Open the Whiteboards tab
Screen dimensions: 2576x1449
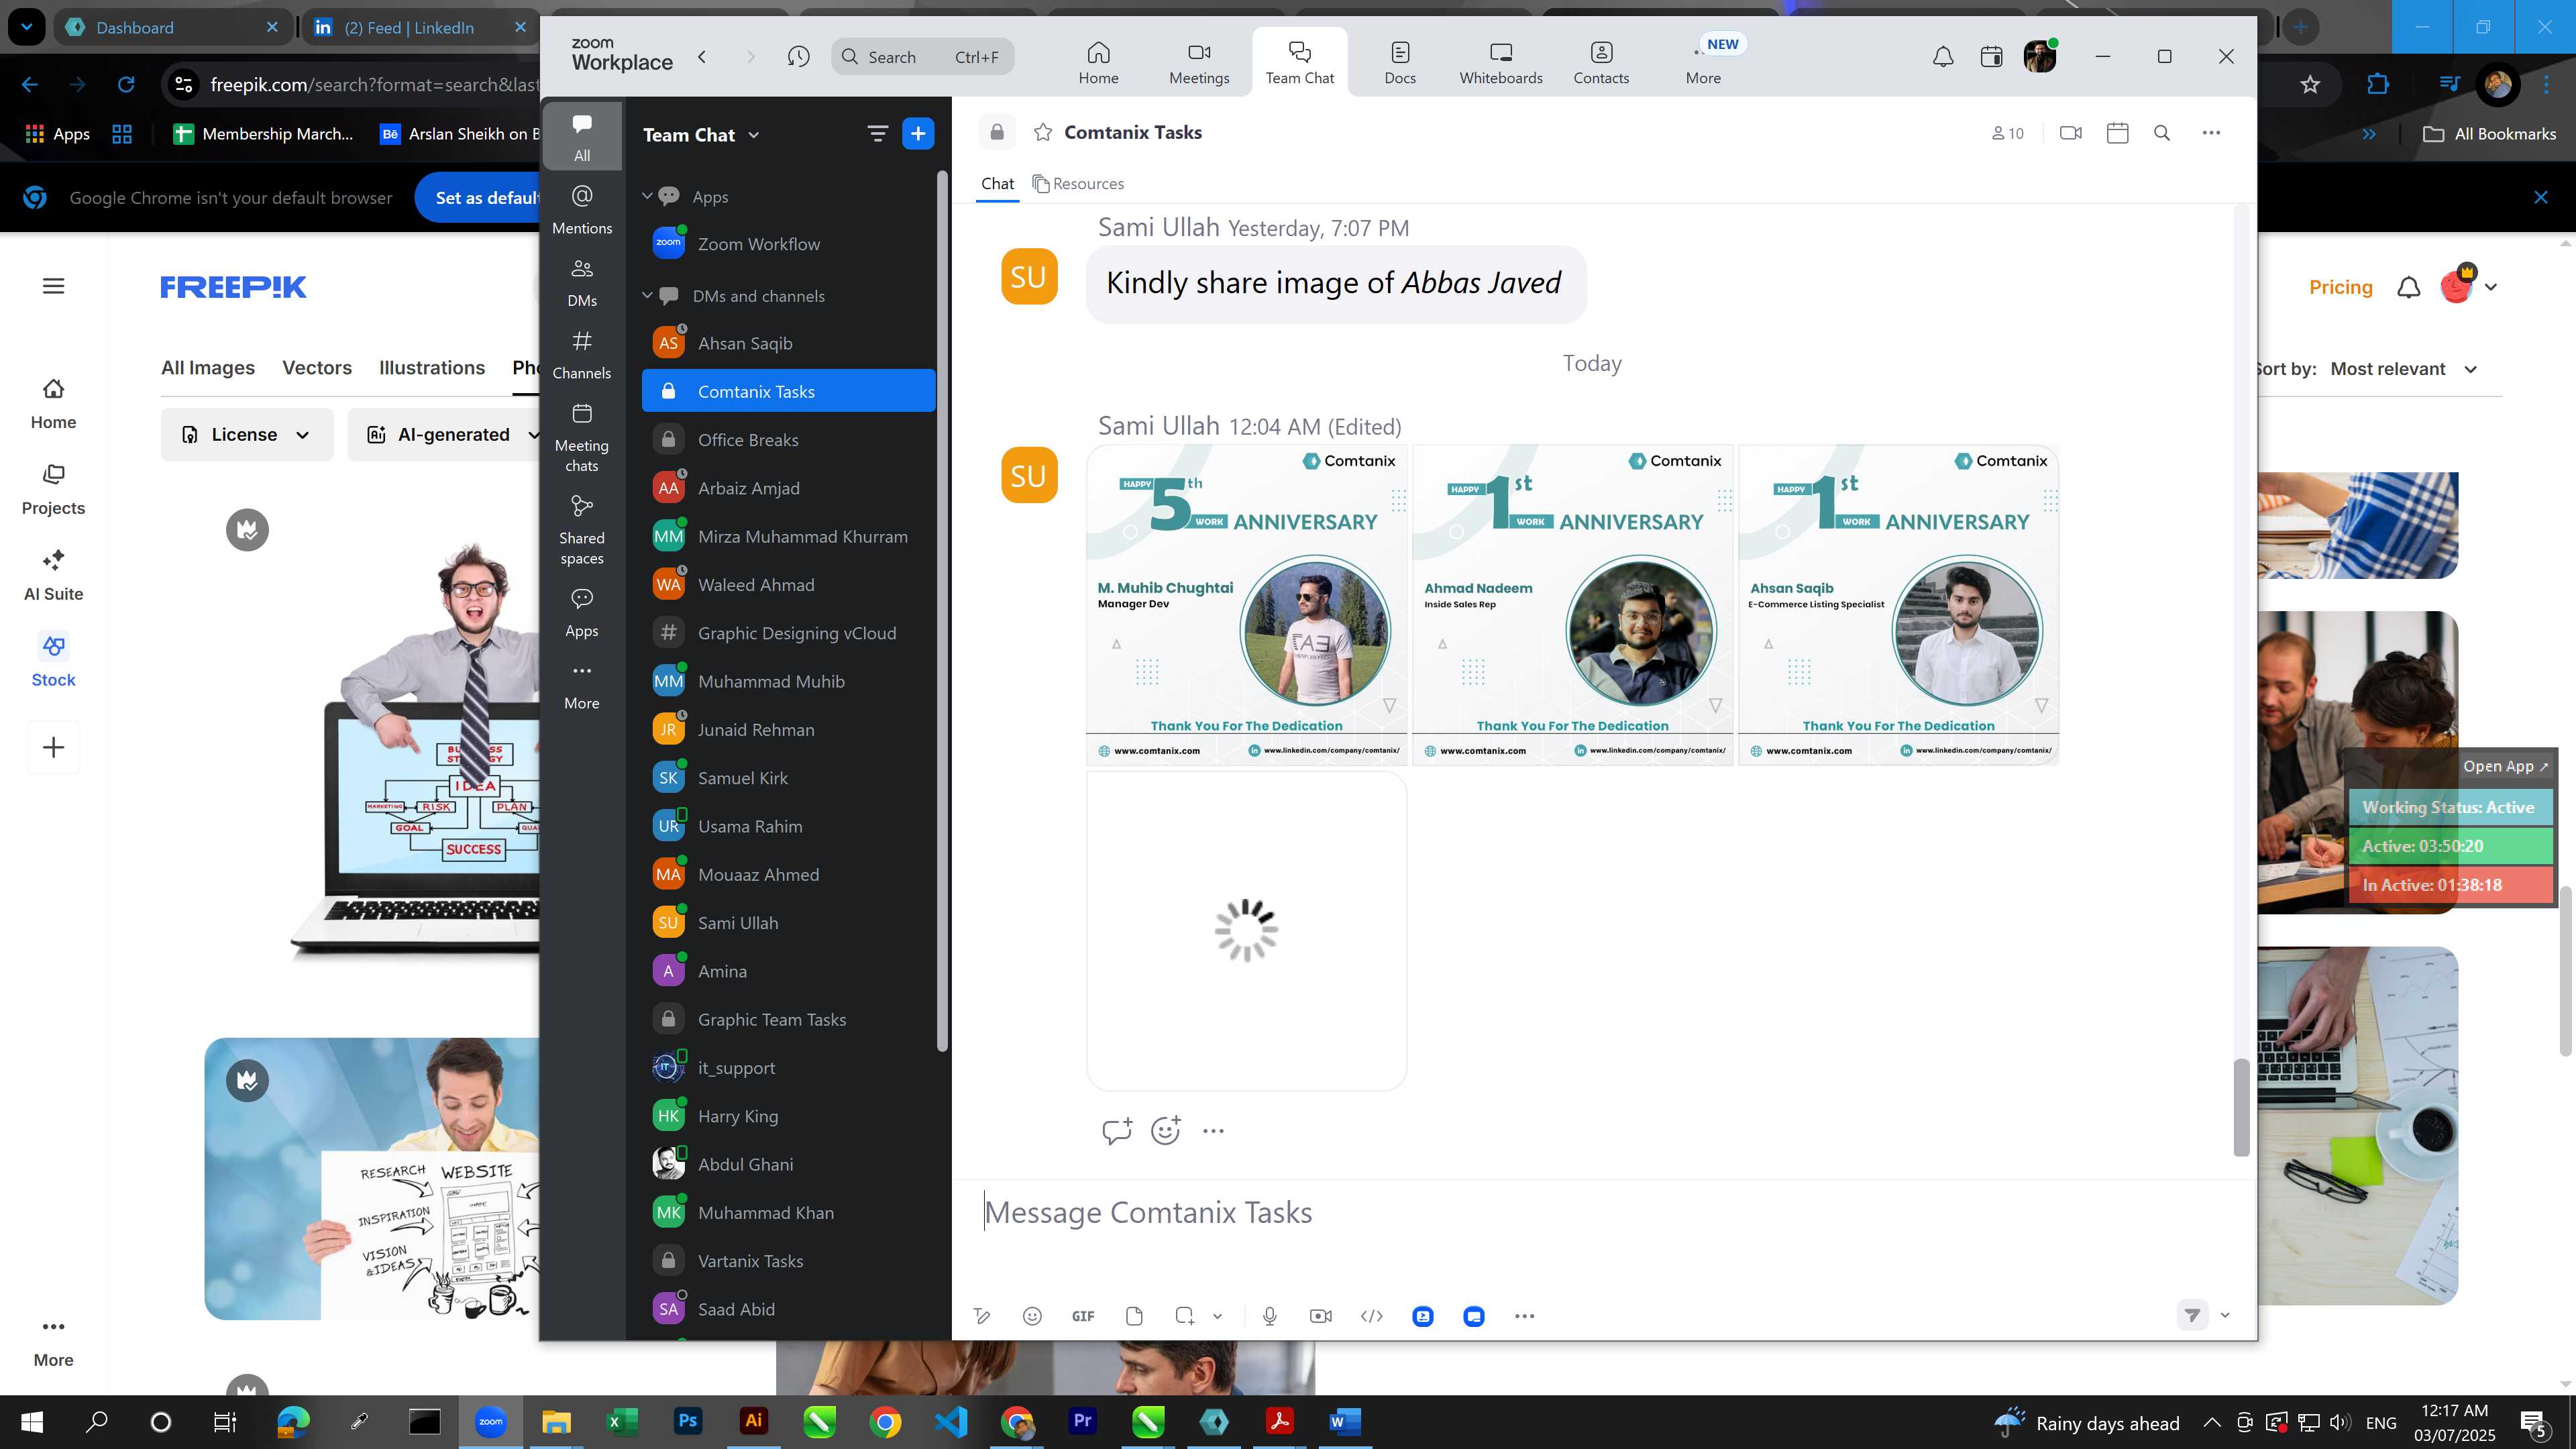pos(1500,62)
